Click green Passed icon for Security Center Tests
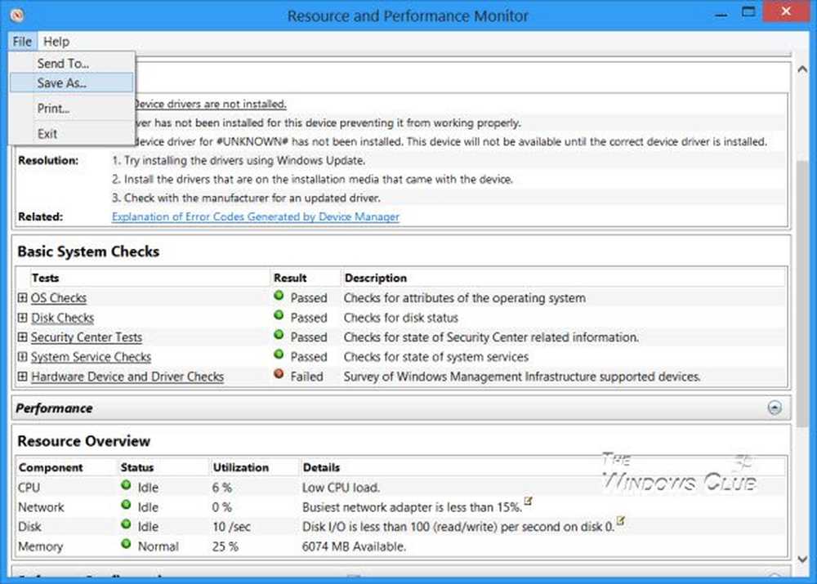This screenshot has width=817, height=584. pyautogui.click(x=279, y=335)
